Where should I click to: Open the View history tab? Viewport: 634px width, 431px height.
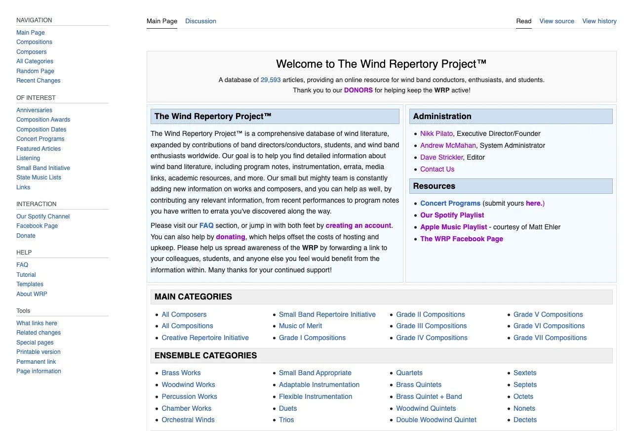[x=599, y=21]
